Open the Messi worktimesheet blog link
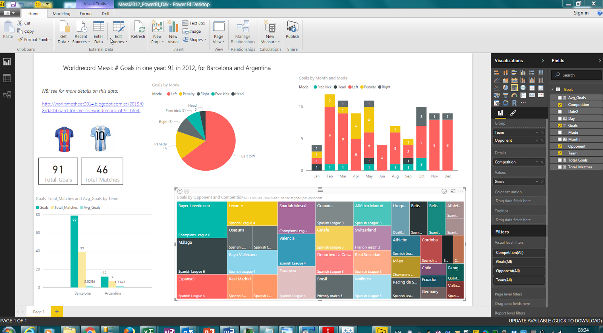Viewport: 603px width, 333px height. (93, 107)
